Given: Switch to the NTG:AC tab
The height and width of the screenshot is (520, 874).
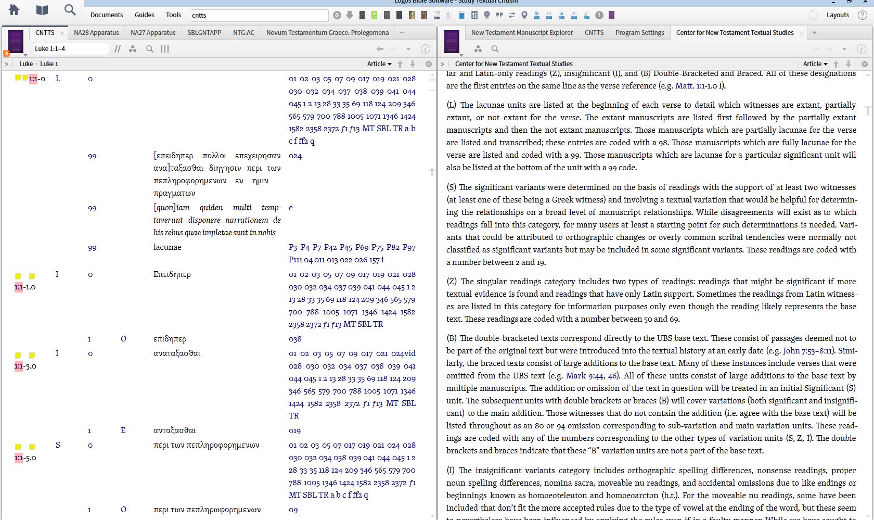Looking at the screenshot, I should point(243,33).
